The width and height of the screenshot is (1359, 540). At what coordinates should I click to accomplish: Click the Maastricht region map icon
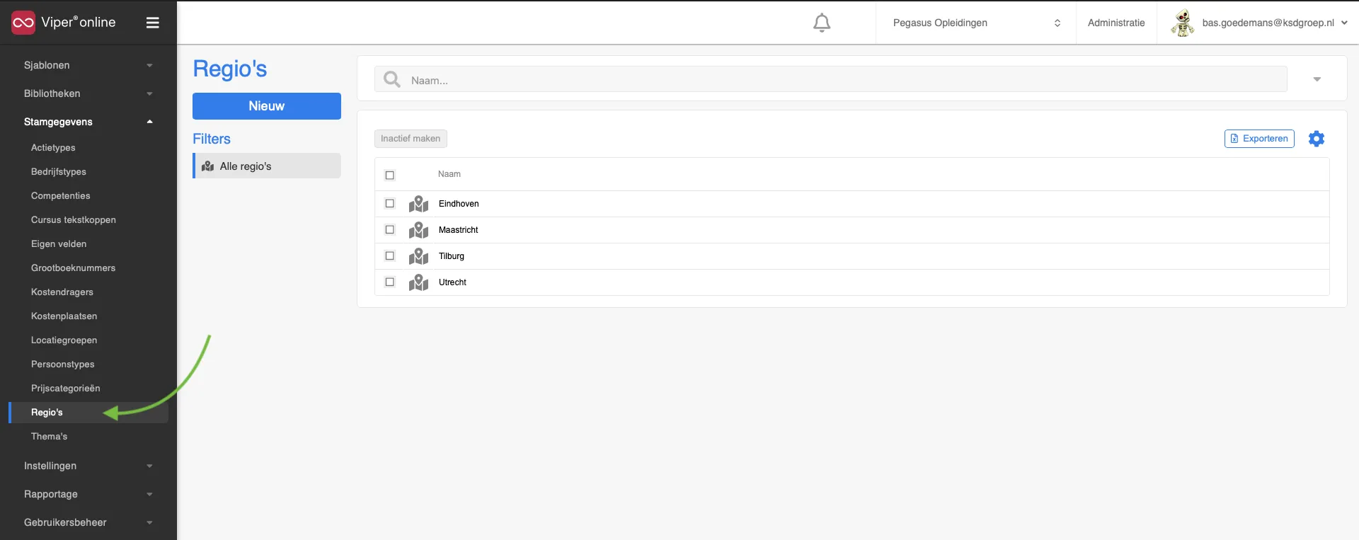(418, 230)
